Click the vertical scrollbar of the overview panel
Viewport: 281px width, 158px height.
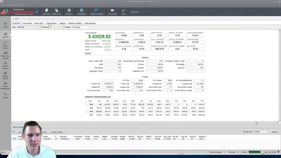coord(279,75)
